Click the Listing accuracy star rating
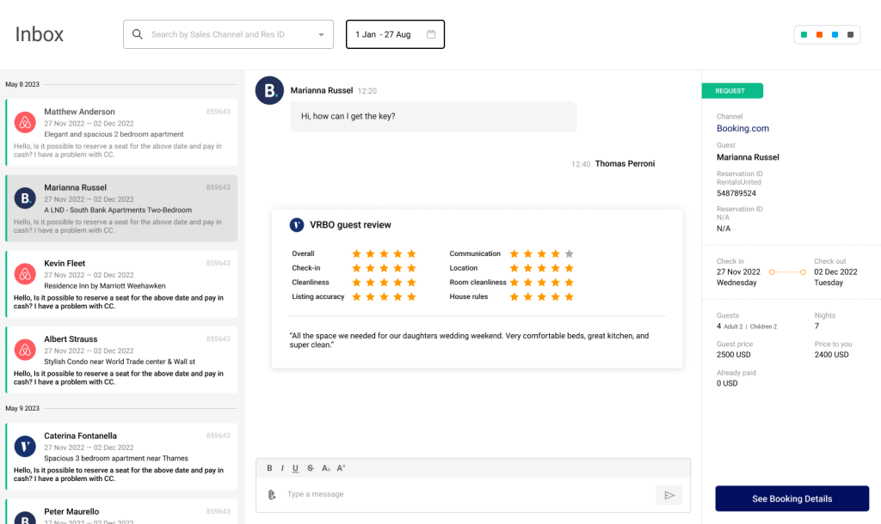The width and height of the screenshot is (881, 524). (x=384, y=296)
